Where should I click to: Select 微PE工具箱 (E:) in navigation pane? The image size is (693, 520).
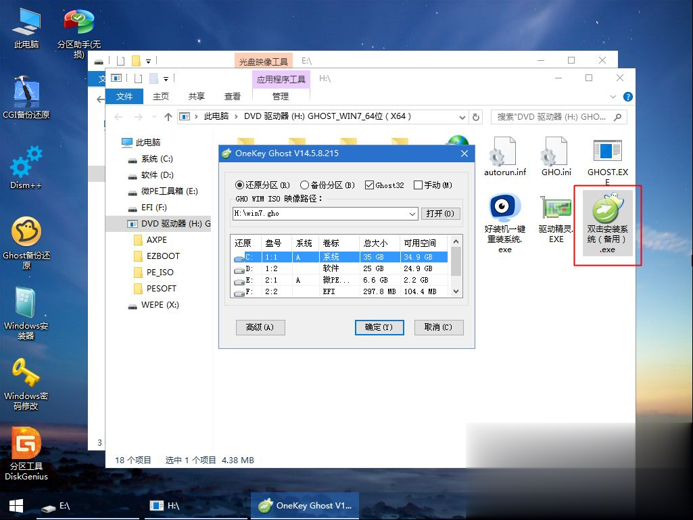[163, 191]
